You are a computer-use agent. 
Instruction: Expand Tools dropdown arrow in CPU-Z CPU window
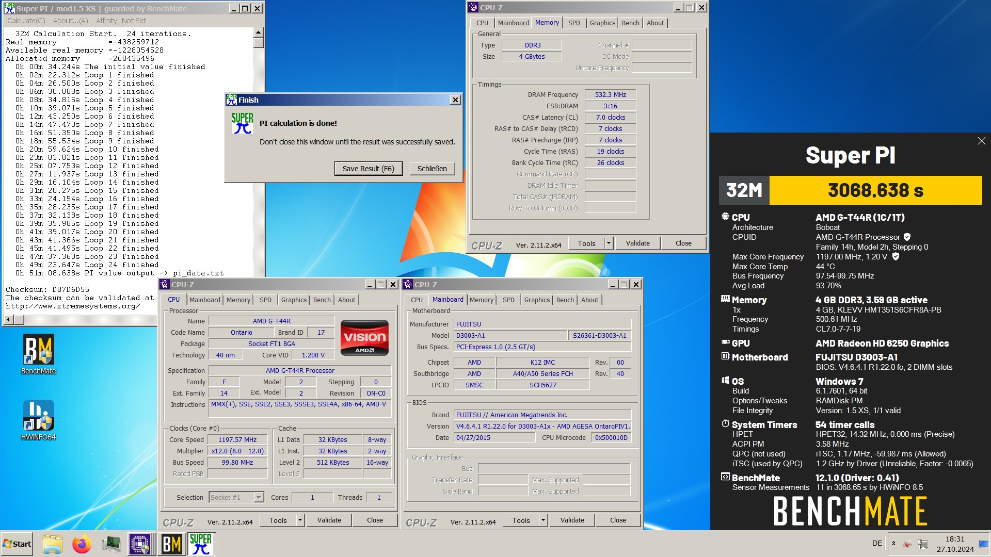[x=300, y=520]
